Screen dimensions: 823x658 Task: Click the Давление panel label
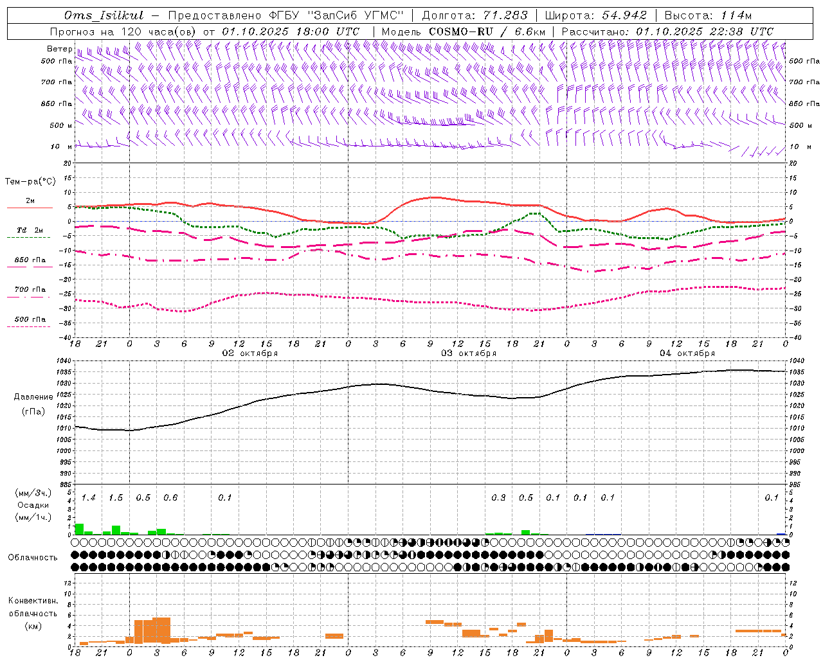point(33,397)
